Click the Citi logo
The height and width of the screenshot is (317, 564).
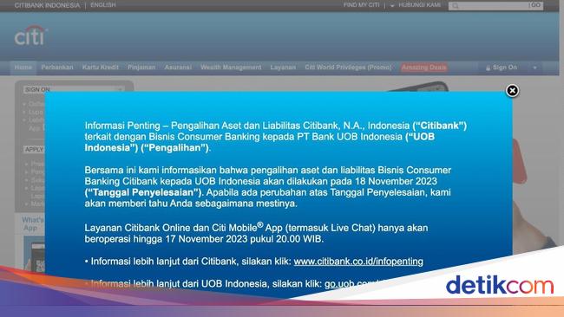coord(30,36)
